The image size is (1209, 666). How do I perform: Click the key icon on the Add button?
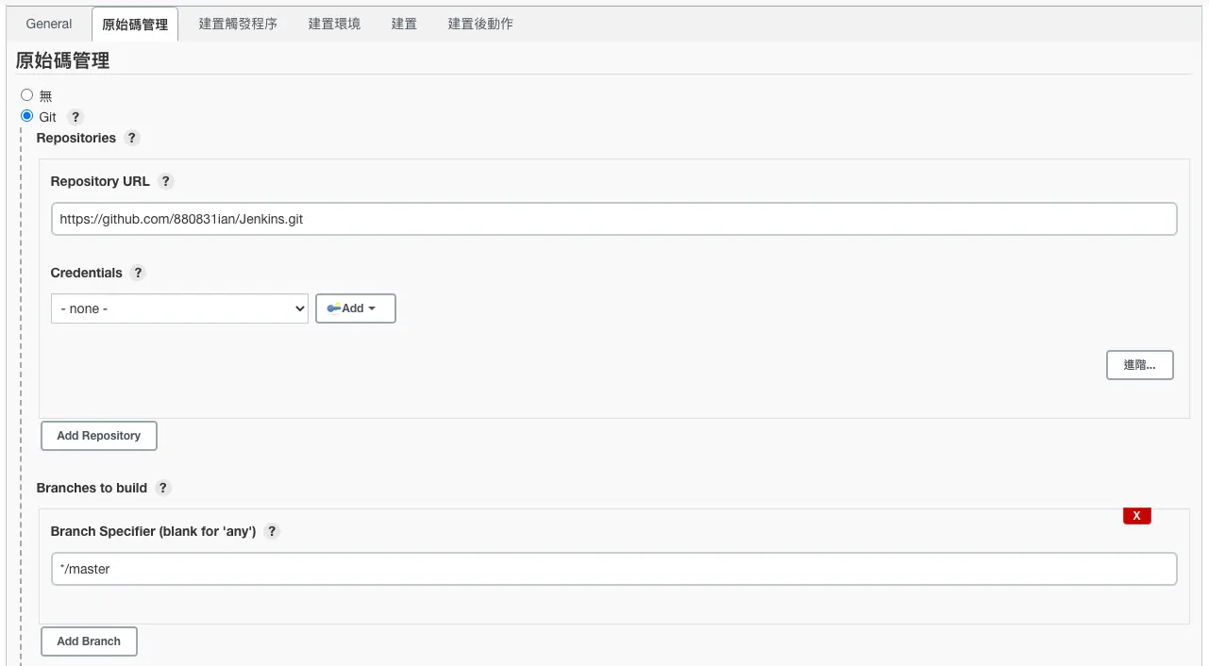click(335, 308)
